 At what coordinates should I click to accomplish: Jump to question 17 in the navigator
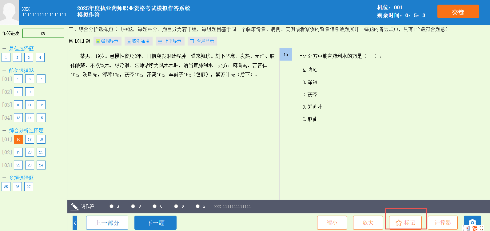click(x=30, y=139)
